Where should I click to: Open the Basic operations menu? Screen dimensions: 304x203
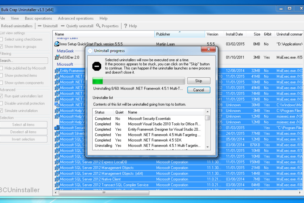38,18
